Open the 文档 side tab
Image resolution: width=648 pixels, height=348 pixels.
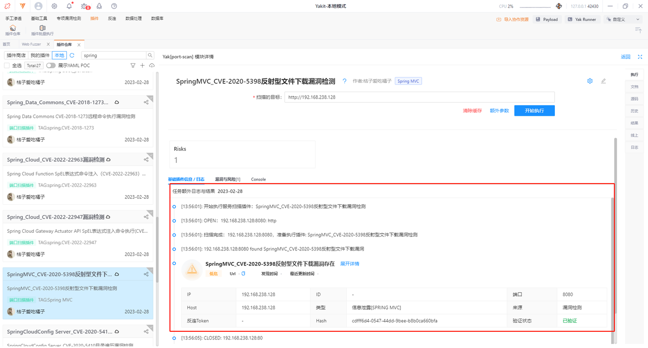tap(634, 86)
